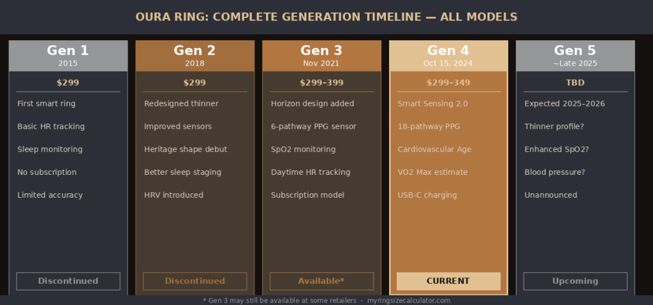Click the '6-pathway PPG sensor' text
Viewport: 653px width, 305px height.
coord(314,126)
